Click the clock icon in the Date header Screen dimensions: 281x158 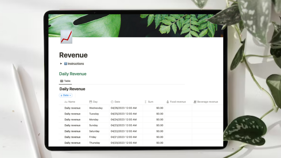tap(112, 102)
